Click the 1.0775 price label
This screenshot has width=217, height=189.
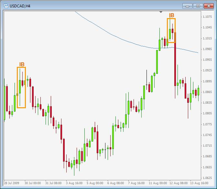point(207,124)
